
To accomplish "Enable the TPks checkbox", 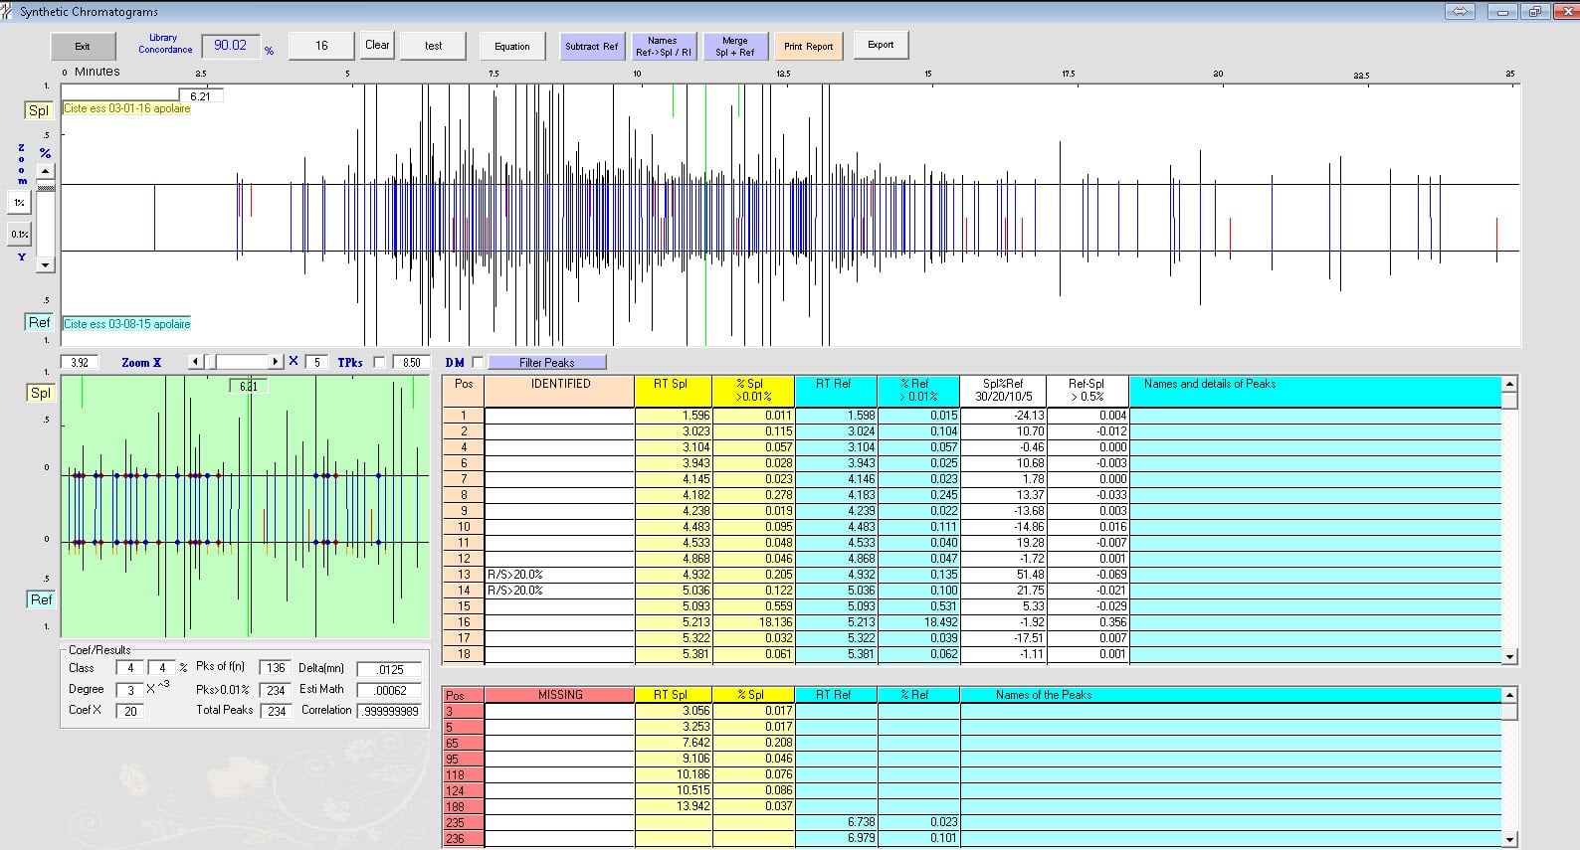I will (x=379, y=363).
